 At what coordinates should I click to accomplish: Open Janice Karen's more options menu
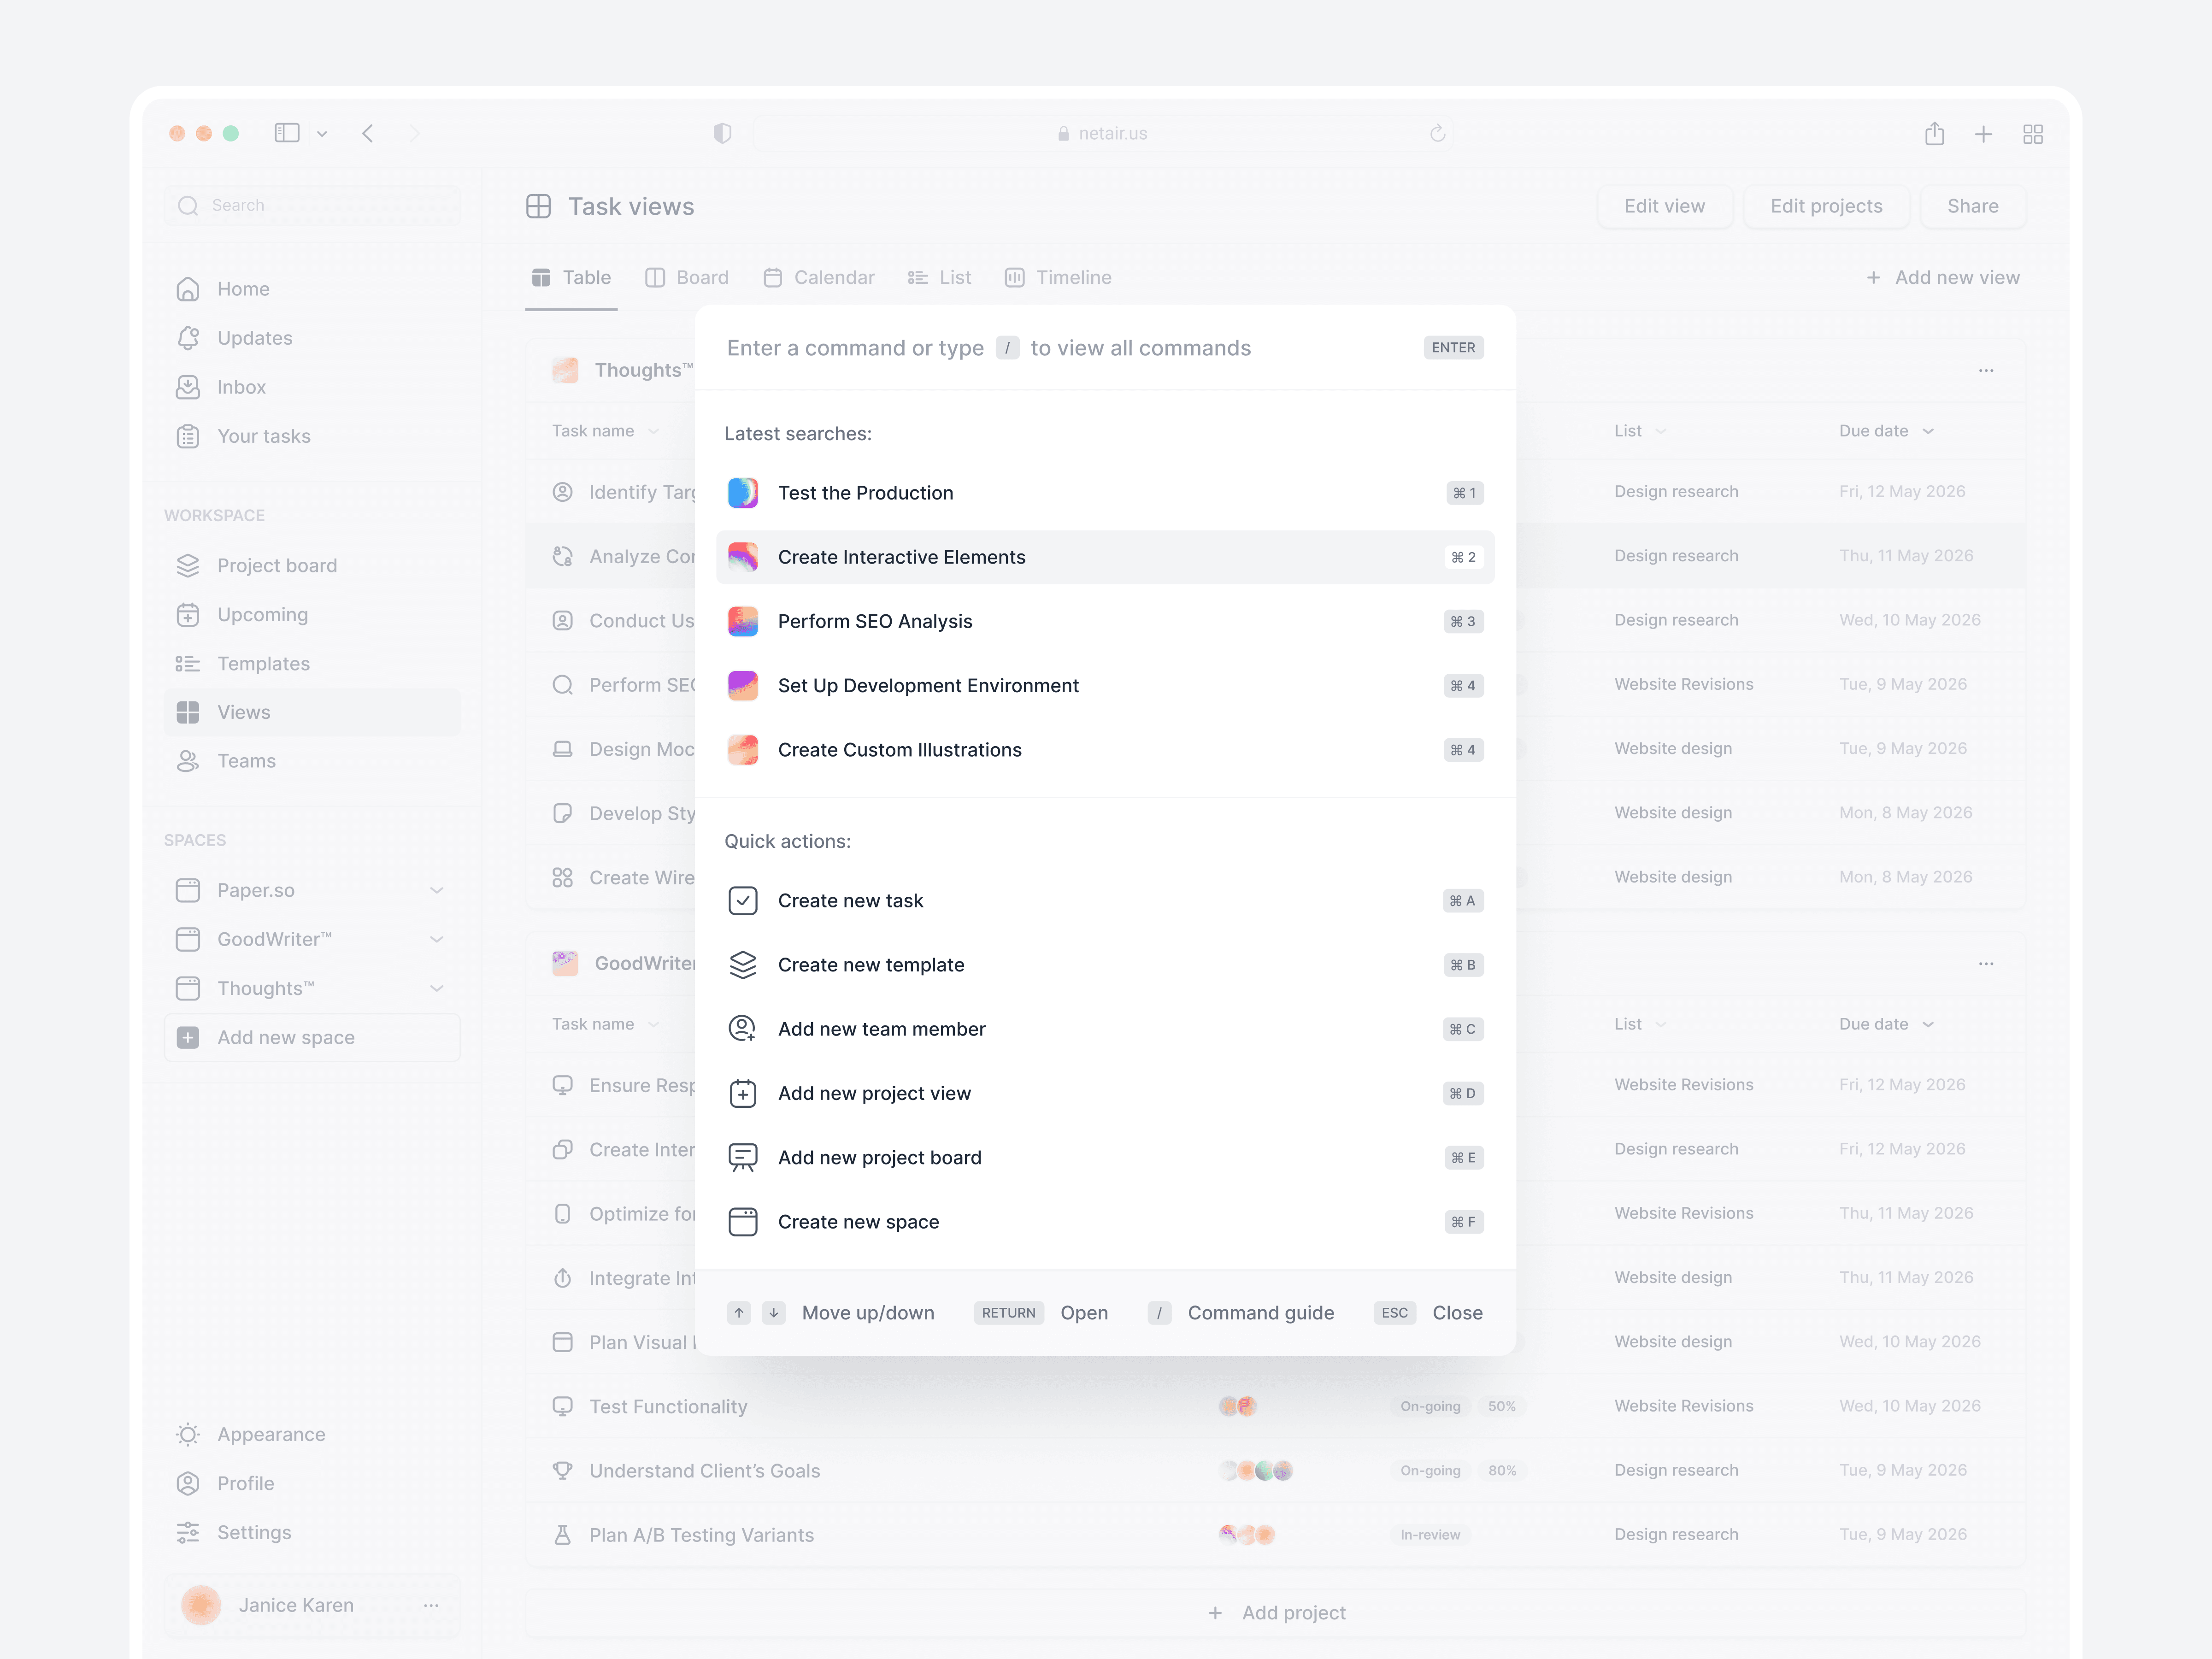tap(431, 1605)
